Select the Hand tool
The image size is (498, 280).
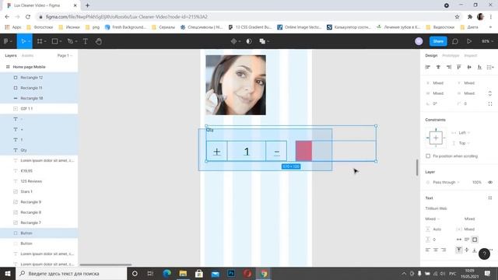pos(99,41)
